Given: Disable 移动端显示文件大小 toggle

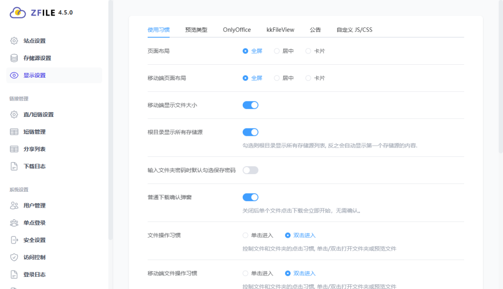Looking at the screenshot, I should coord(250,105).
